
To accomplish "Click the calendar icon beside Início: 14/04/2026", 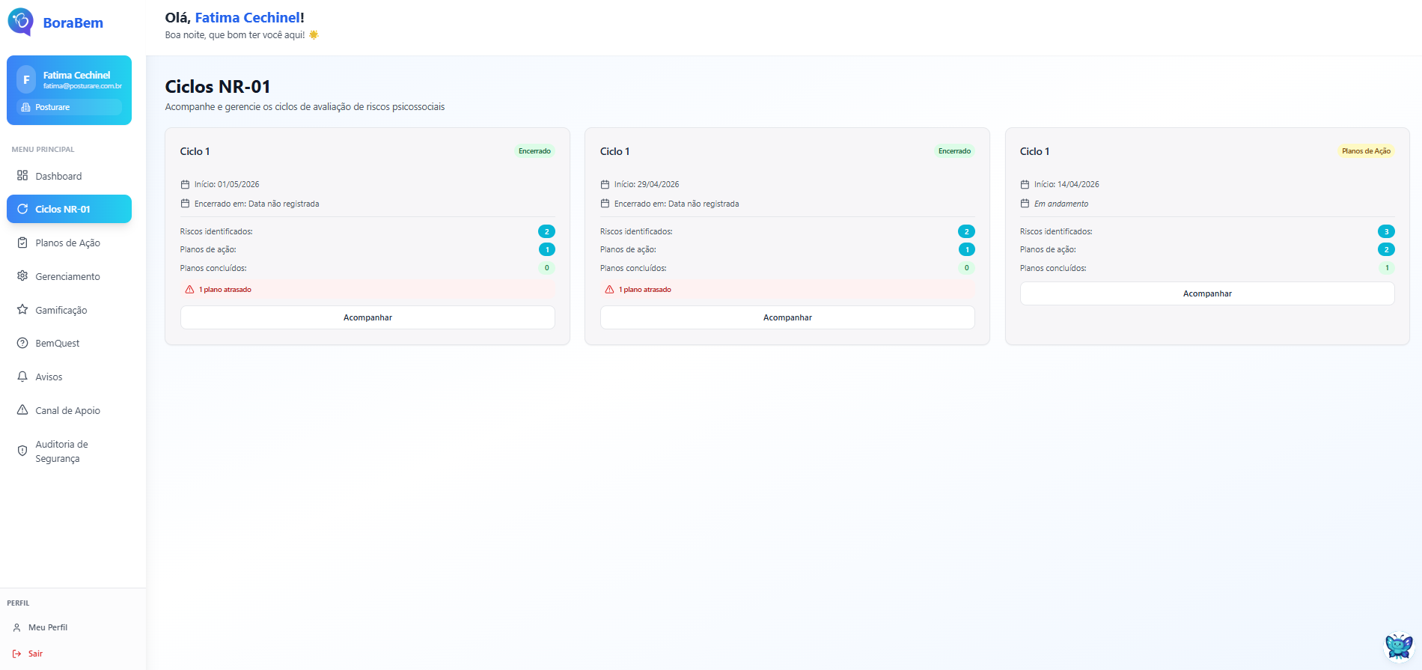I will [1025, 184].
